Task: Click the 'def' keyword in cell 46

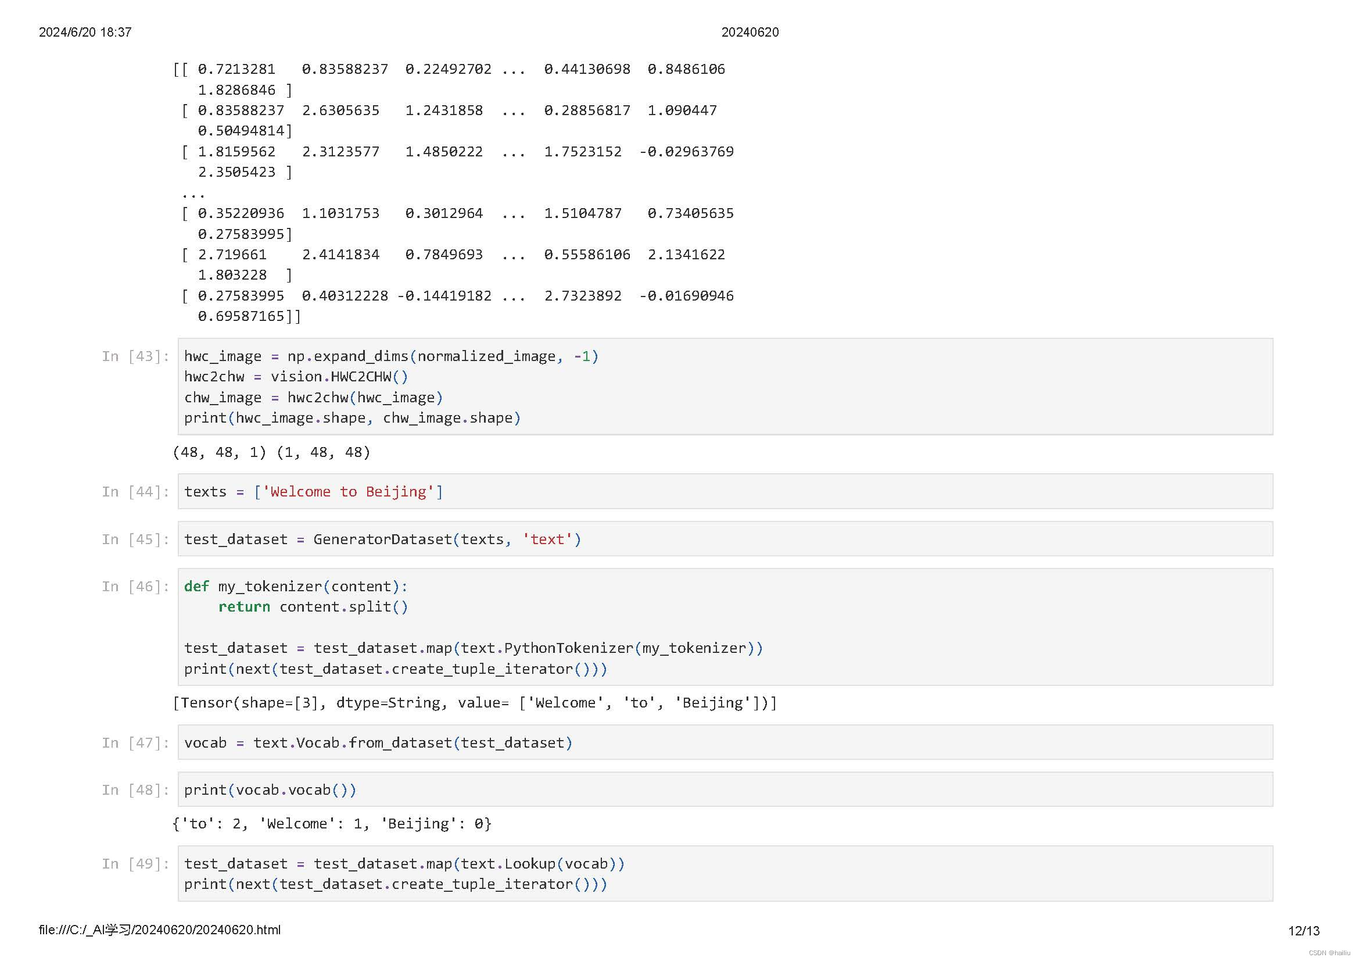Action: click(x=196, y=587)
